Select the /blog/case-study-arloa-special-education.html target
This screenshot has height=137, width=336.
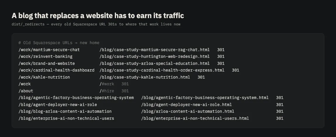pyautogui.click(x=155, y=63)
